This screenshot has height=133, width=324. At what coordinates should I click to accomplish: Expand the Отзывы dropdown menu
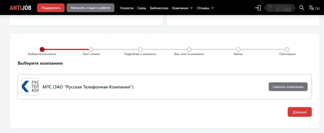(205, 8)
